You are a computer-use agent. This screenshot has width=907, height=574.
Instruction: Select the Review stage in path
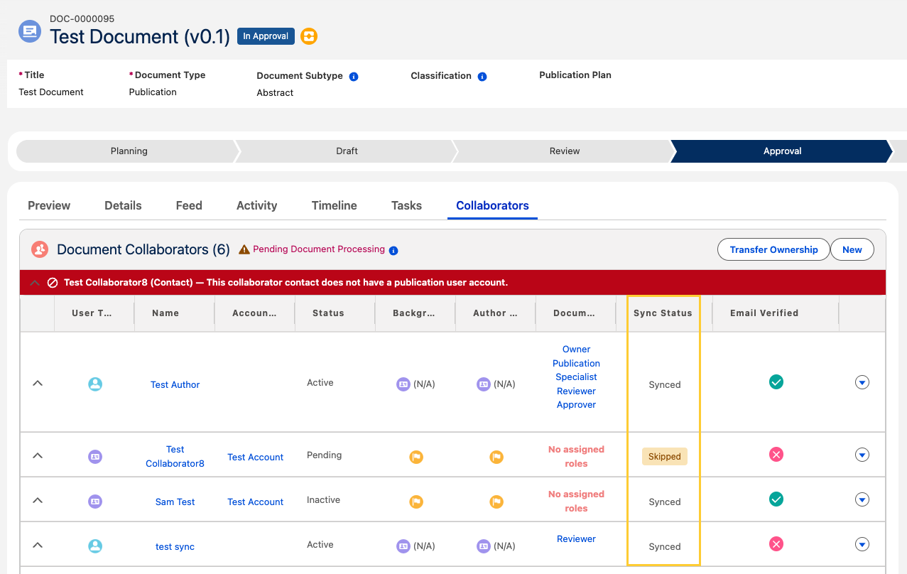click(x=565, y=151)
